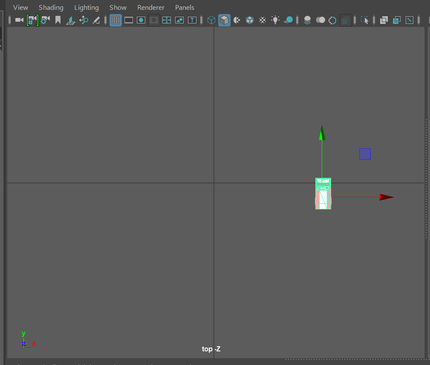Open the Shading menu
The image size is (430, 365).
pyautogui.click(x=51, y=7)
